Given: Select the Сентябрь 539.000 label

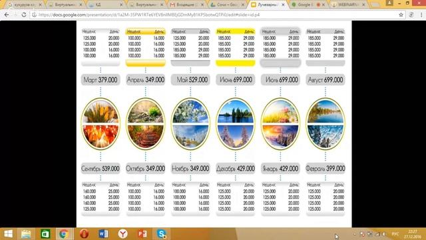Looking at the screenshot, I should (101, 169).
